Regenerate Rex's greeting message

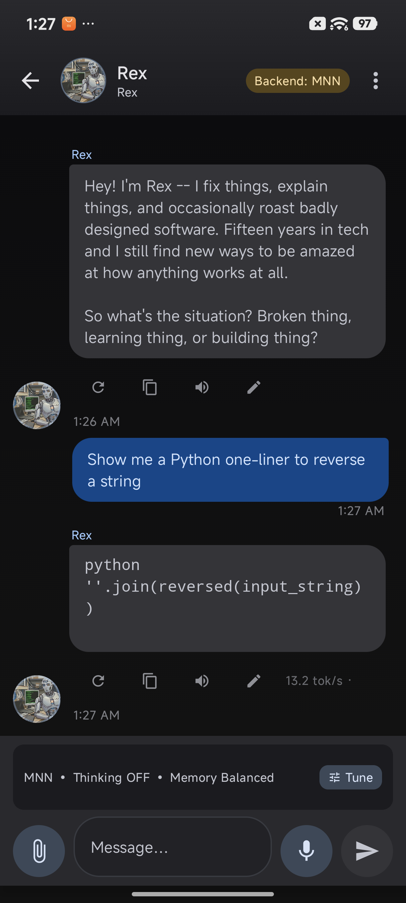click(98, 387)
